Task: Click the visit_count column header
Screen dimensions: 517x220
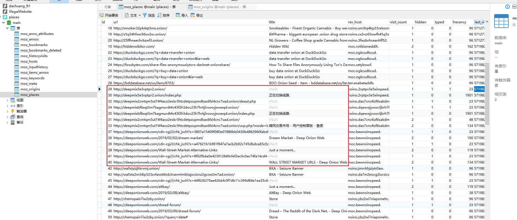Action: coord(402,22)
